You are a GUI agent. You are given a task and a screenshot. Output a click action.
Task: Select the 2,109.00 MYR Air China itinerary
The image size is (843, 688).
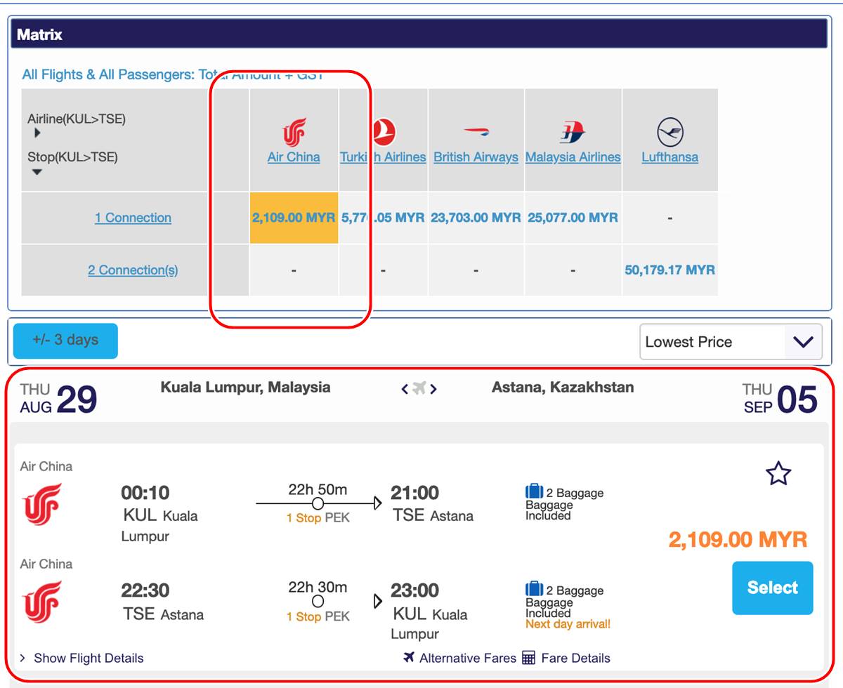(772, 588)
